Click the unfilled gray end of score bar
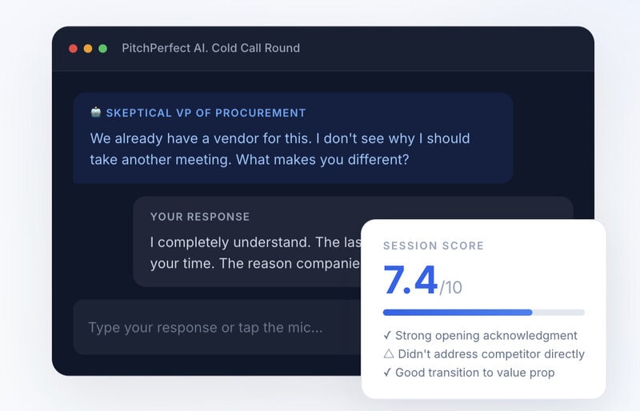640x411 pixels. 558,313
